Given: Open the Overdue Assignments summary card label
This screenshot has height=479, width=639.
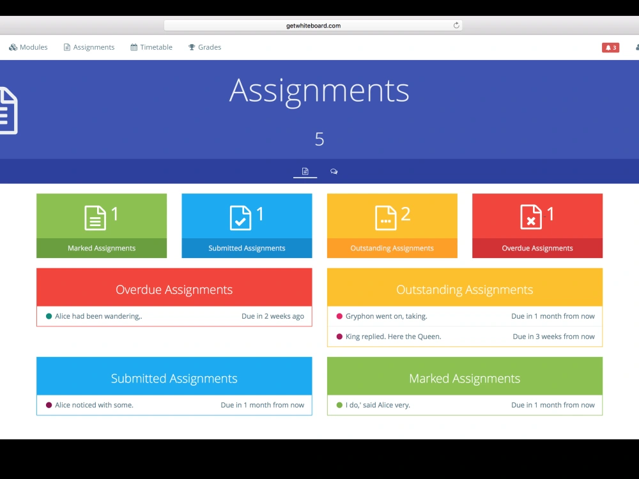Looking at the screenshot, I should [537, 248].
